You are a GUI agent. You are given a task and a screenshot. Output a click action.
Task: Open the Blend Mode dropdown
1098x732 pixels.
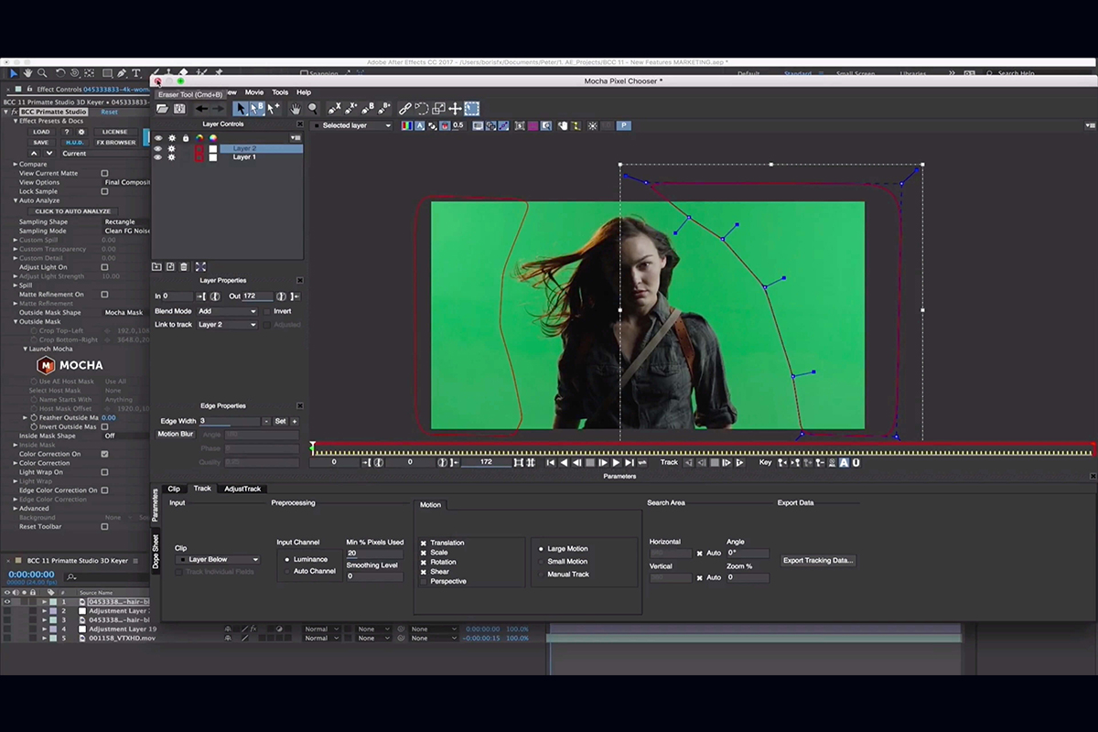(228, 311)
